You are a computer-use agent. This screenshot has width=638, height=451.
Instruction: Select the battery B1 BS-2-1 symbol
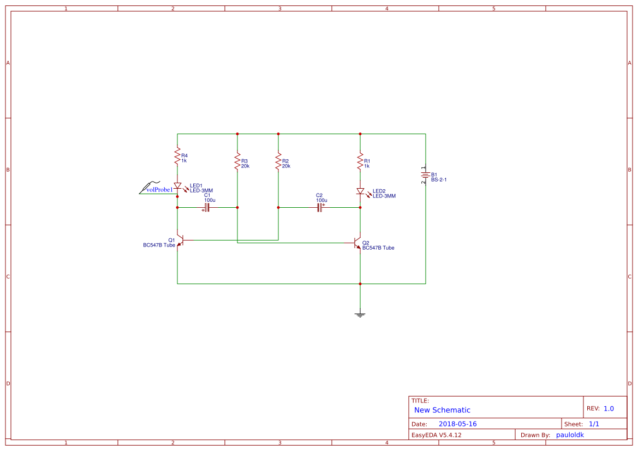tap(425, 175)
